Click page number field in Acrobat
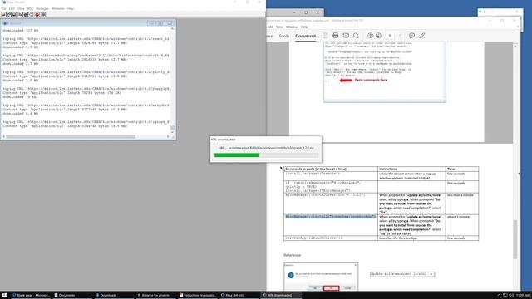532x299 pixels. [x=390, y=35]
